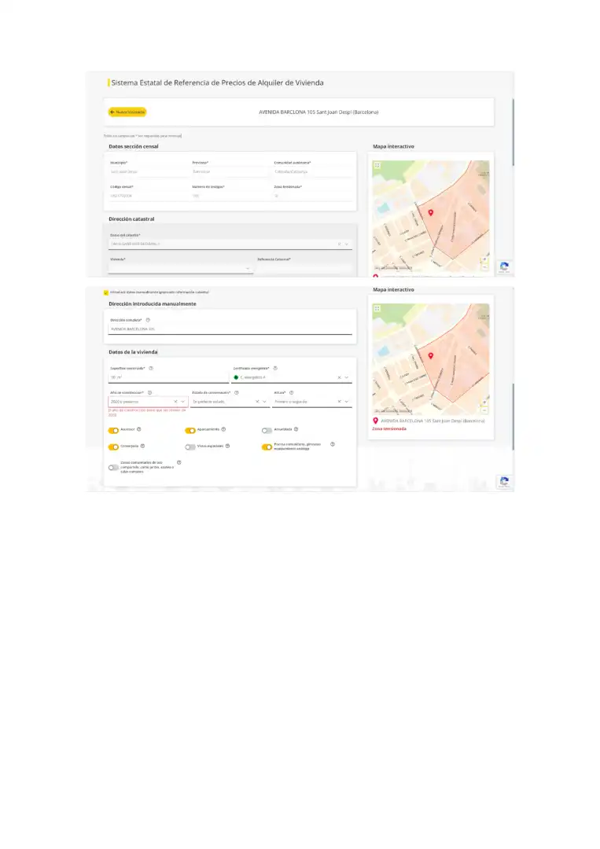Image resolution: width=600 pixels, height=849 pixels.
Task: Clear the Altura selection
Action: (x=340, y=402)
